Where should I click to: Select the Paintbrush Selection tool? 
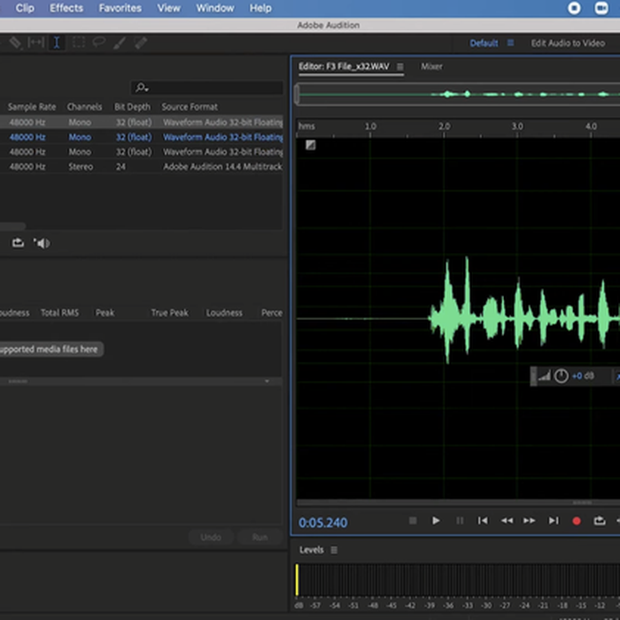click(x=119, y=43)
